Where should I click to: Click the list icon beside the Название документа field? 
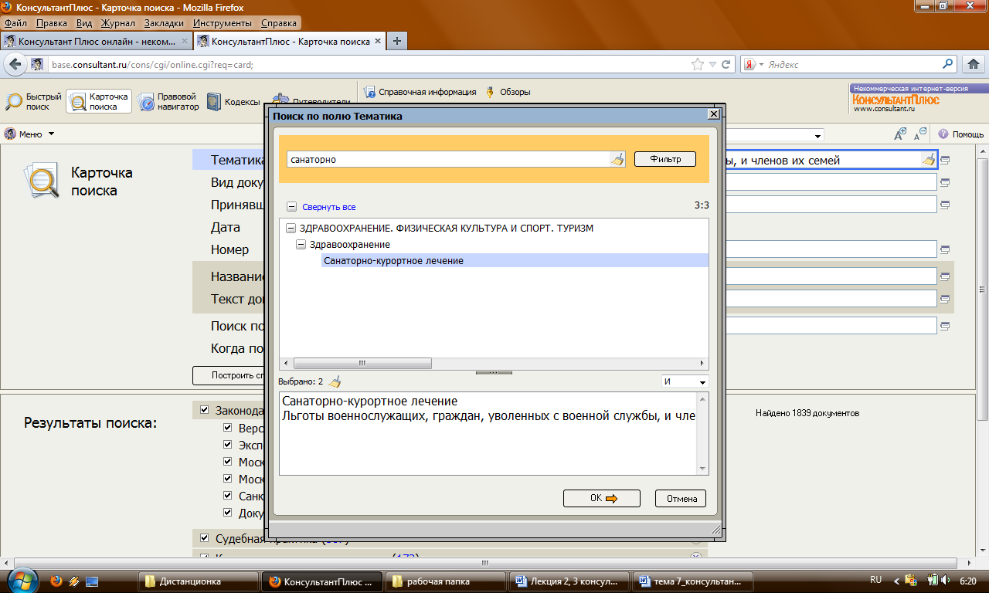945,276
